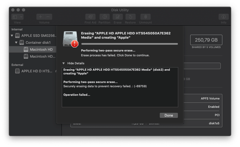Click the External section header

(x=17, y=65)
